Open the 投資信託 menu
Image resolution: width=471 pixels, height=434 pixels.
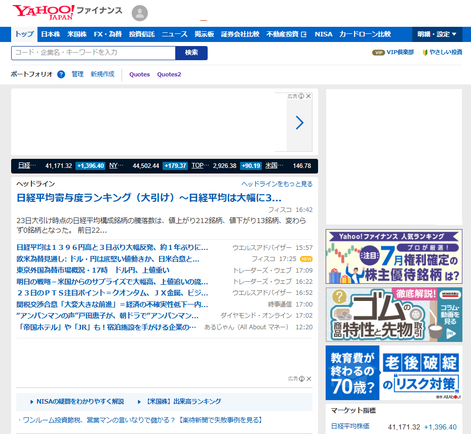pyautogui.click(x=142, y=34)
